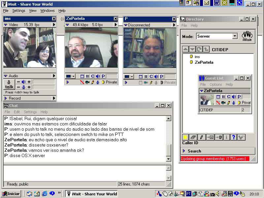Click the refresh button in Directory toolbar
Screen dimensions: 264x198
point(199,49)
